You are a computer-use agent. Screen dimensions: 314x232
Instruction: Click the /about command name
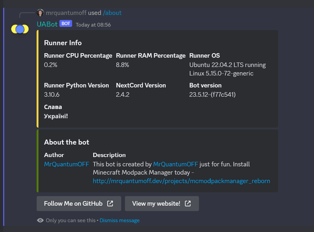click(112, 13)
